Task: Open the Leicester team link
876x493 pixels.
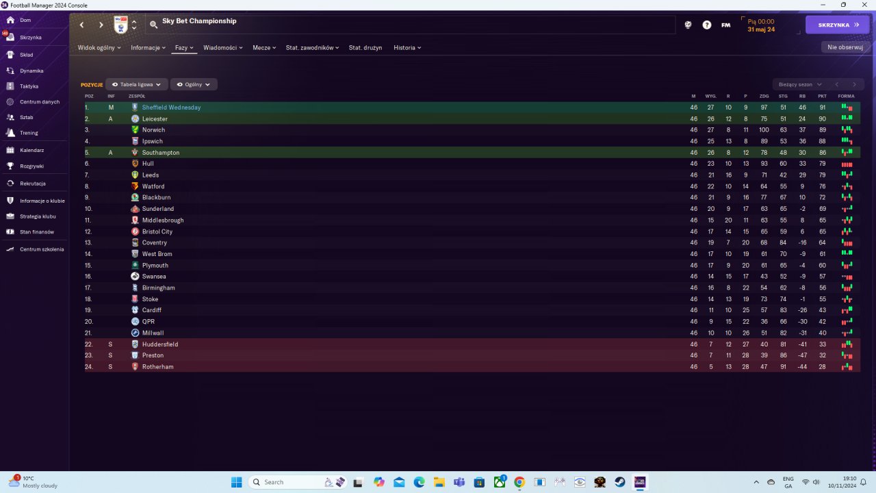Action: coord(155,119)
